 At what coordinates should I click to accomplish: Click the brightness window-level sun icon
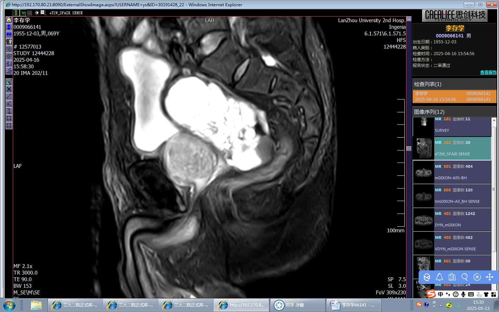[37, 13]
